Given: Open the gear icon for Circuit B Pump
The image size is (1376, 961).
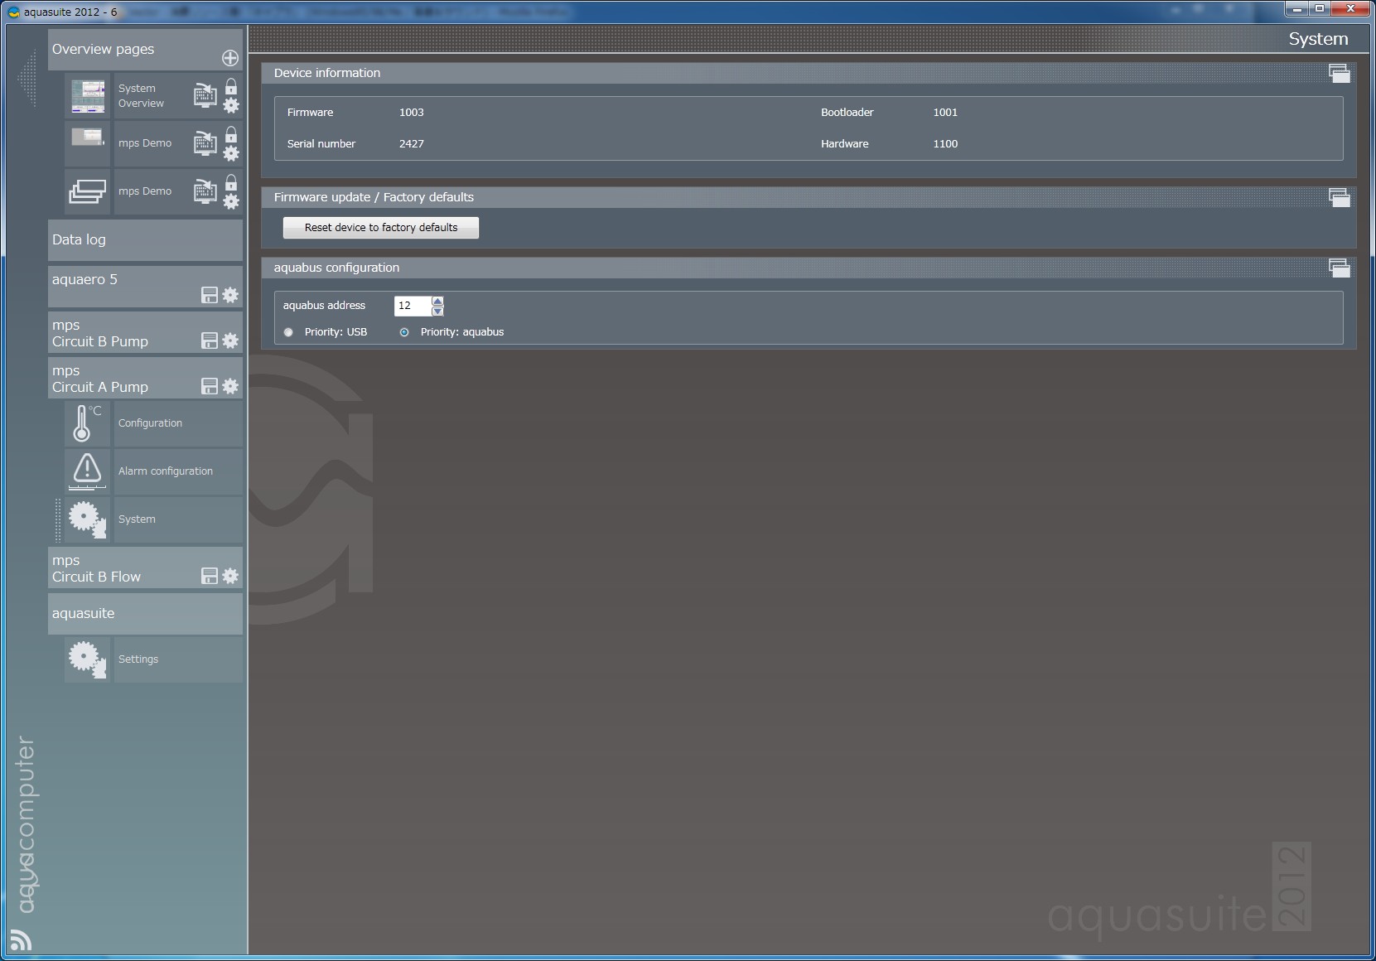Looking at the screenshot, I should tap(230, 340).
